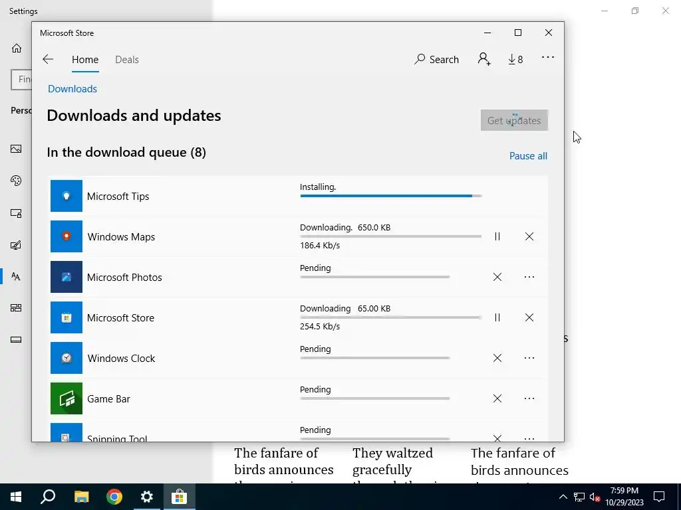
Task: Open Taskbar in Settings sidebar
Action: (16, 339)
